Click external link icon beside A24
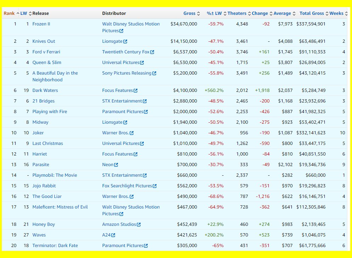 pos(113,235)
